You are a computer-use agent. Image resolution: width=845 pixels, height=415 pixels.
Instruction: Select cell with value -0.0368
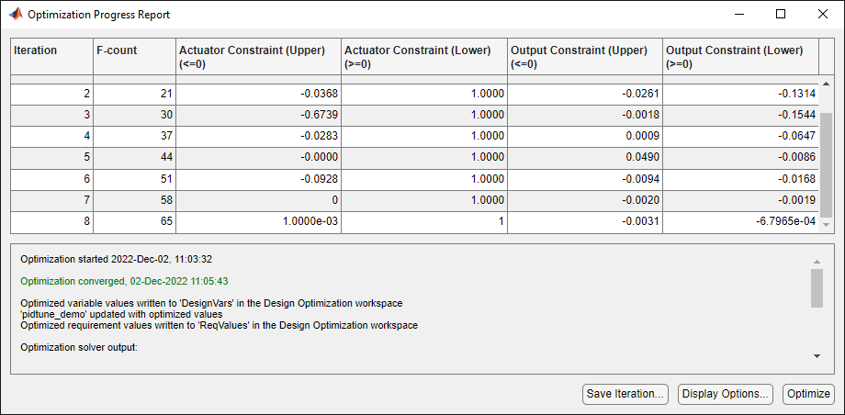pyautogui.click(x=259, y=94)
